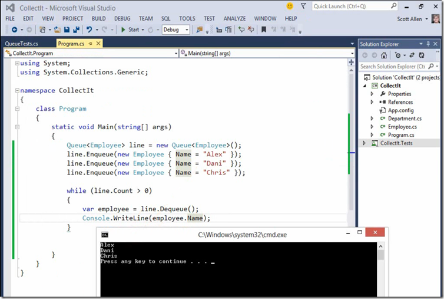
Task: Click the Home icon in Solution Explorer
Action: 384,55
